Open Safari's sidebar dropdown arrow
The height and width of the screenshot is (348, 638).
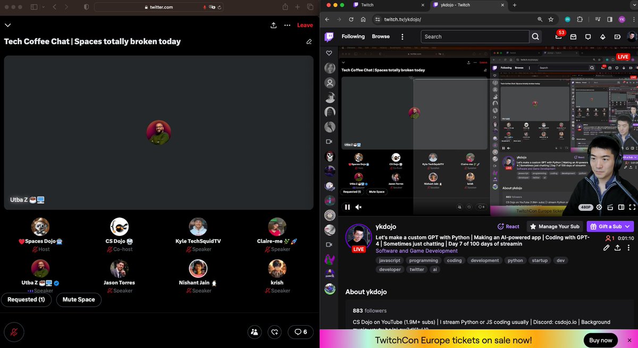tap(43, 7)
